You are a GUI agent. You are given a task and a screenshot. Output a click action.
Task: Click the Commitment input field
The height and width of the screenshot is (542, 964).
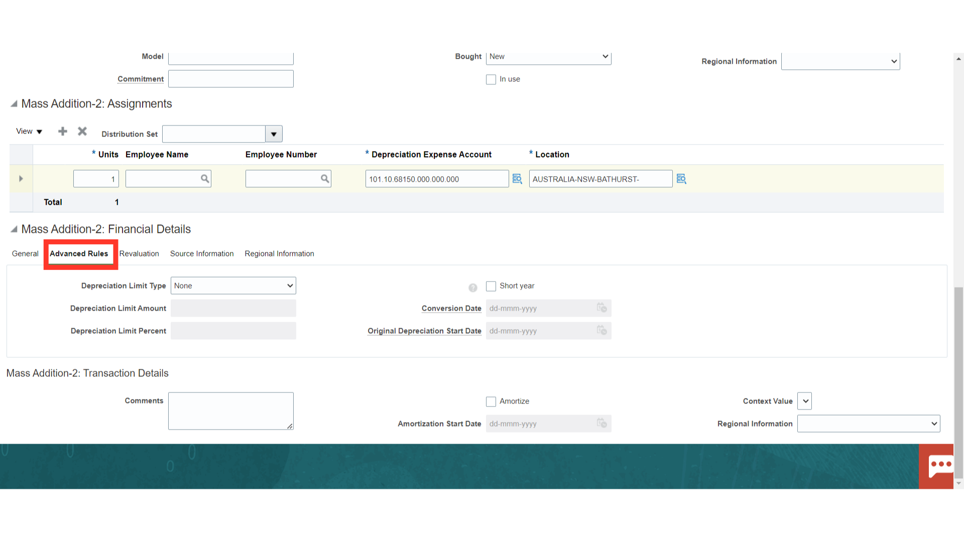click(231, 79)
